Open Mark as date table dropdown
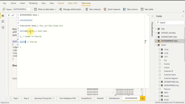This screenshot has height=104, width=185. pos(45,9)
